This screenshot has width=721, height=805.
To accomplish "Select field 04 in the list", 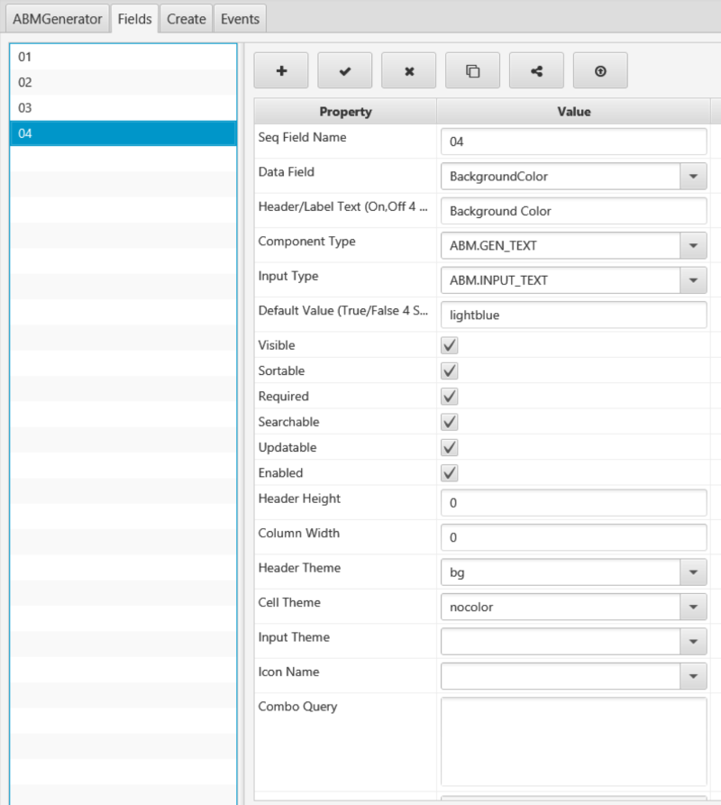I will click(x=123, y=133).
